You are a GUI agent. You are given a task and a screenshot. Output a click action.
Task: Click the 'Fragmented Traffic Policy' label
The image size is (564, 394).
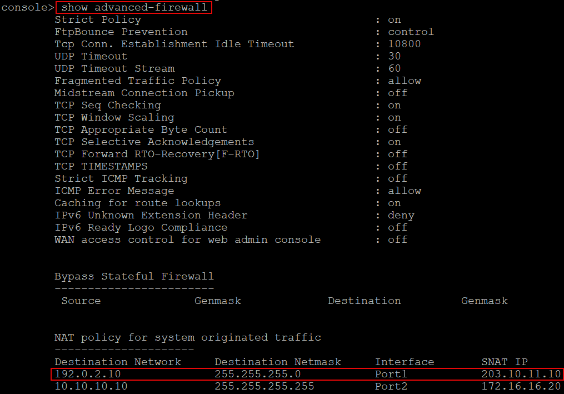[138, 81]
